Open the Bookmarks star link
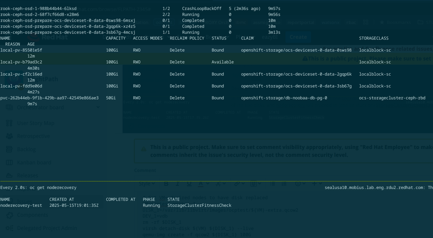Image resolution: width=433 pixels, height=238 pixels. pyautogui.click(x=395, y=22)
